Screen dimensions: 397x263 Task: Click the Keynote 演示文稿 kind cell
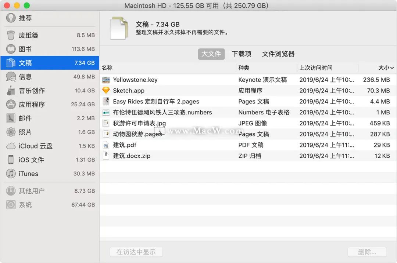[x=262, y=80]
